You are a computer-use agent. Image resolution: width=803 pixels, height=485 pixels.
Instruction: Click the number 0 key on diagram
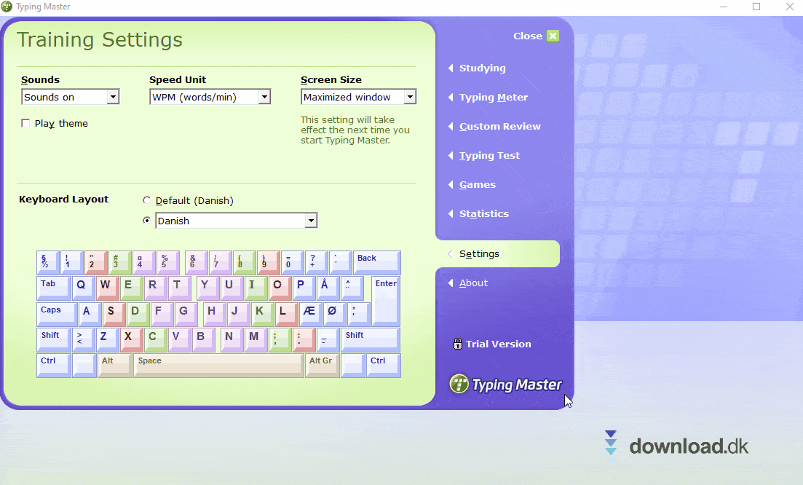(x=292, y=262)
